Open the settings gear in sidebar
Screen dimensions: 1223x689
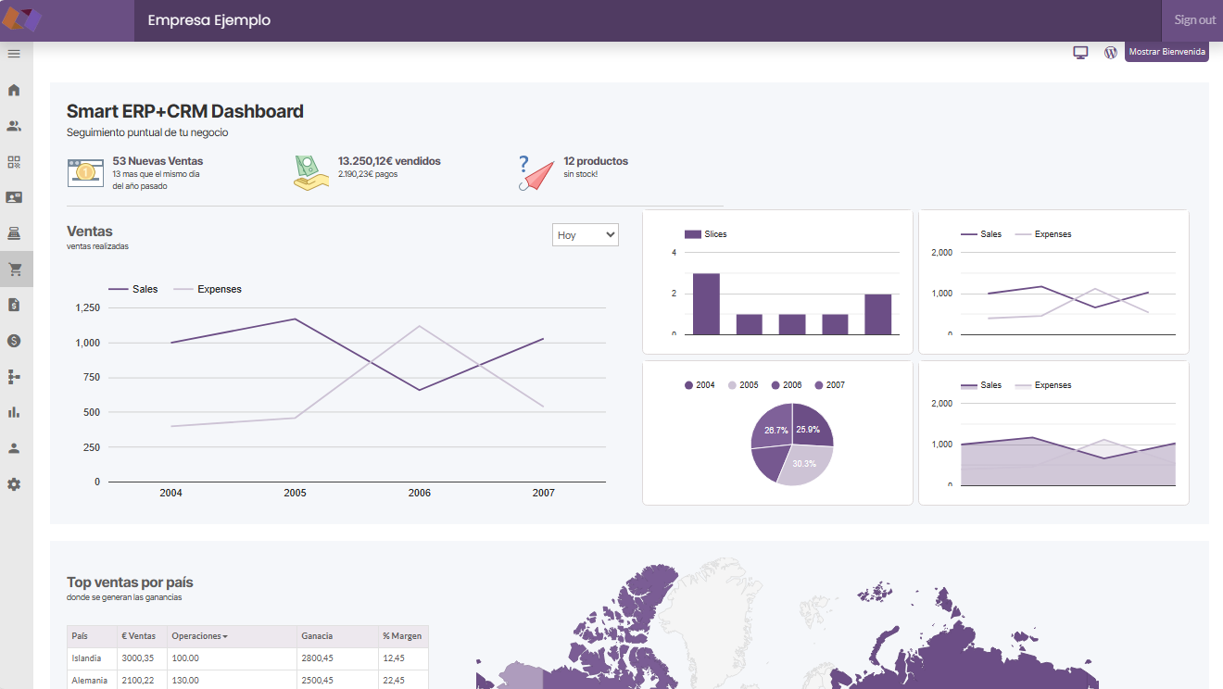click(x=14, y=484)
